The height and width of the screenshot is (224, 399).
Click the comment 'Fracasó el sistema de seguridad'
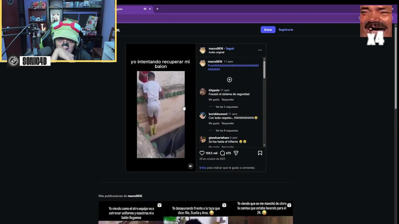click(229, 94)
